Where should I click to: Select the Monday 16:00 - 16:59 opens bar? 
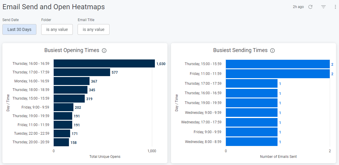click(x=72, y=81)
